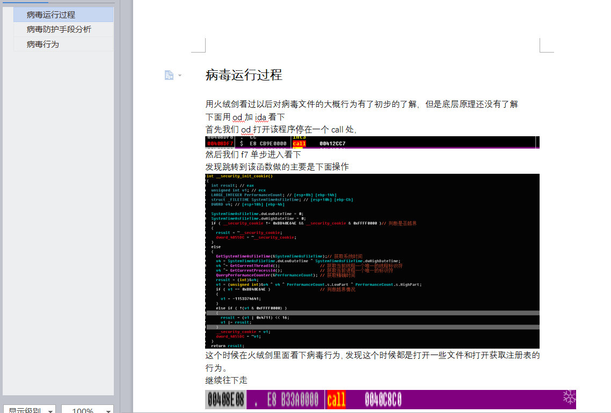Click the paragraph starting 用火绒剑看过以后
611x413 pixels.
tap(362, 104)
